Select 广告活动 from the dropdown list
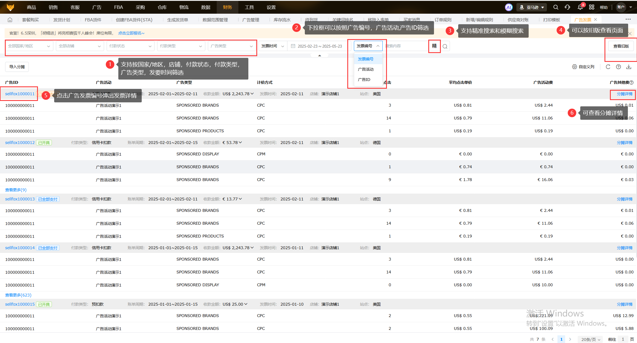 tap(366, 69)
